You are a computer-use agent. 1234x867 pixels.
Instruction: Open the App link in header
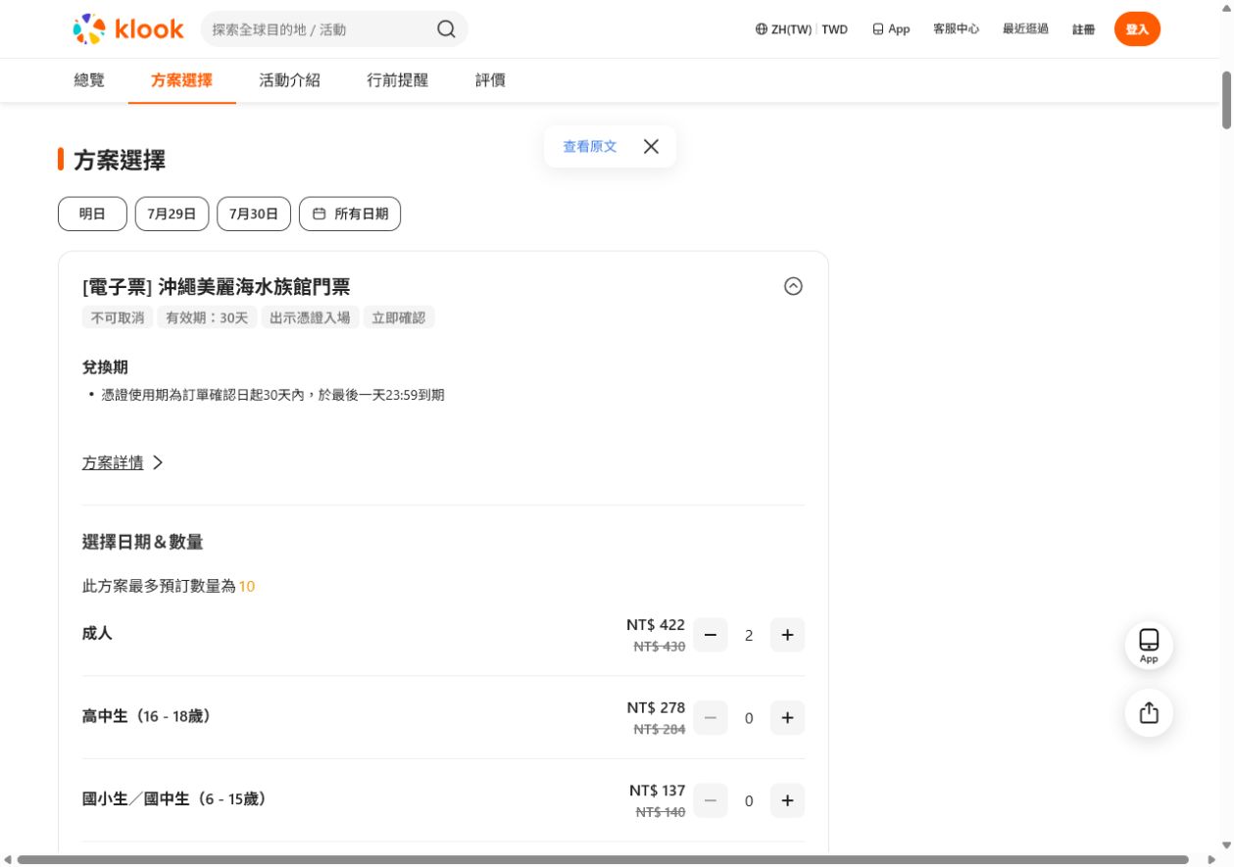coord(891,29)
